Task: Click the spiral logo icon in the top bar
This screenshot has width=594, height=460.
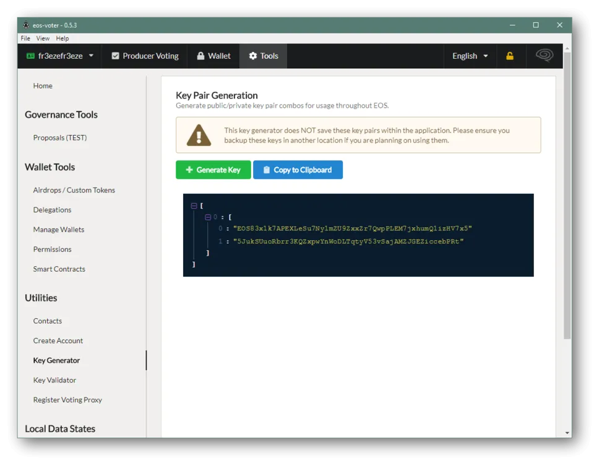Action: pyautogui.click(x=544, y=55)
